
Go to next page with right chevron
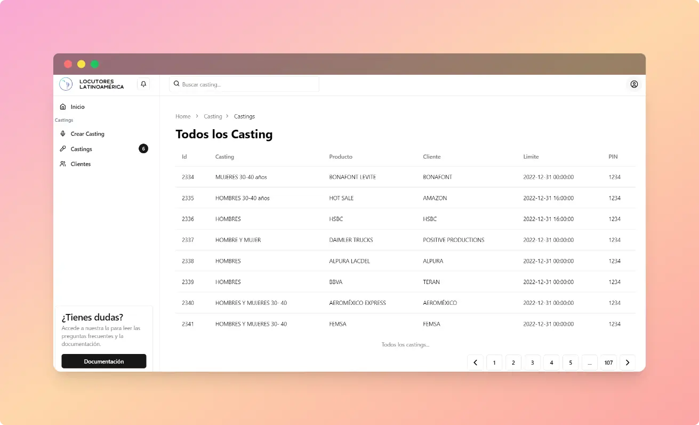(628, 363)
